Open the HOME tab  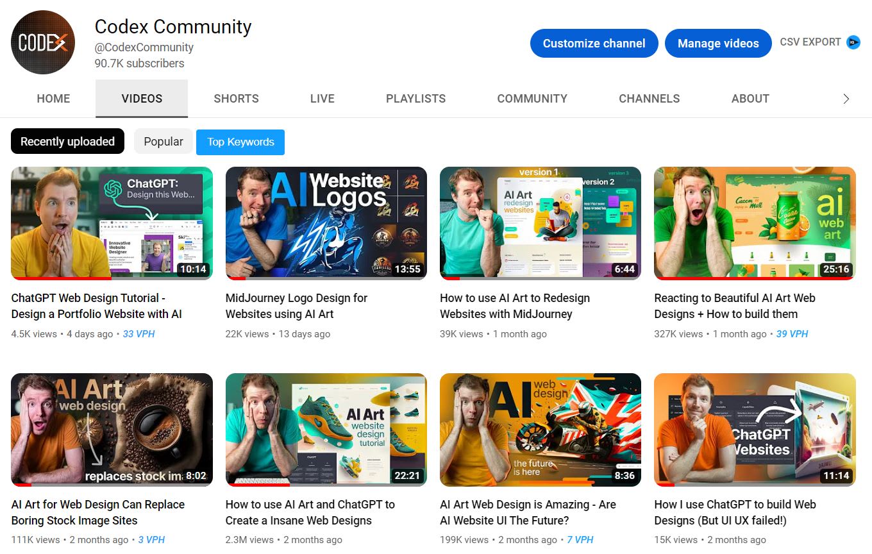click(53, 99)
